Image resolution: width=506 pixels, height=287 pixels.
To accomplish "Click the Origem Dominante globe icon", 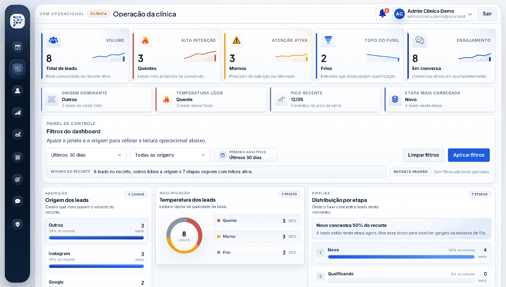I will [x=52, y=99].
